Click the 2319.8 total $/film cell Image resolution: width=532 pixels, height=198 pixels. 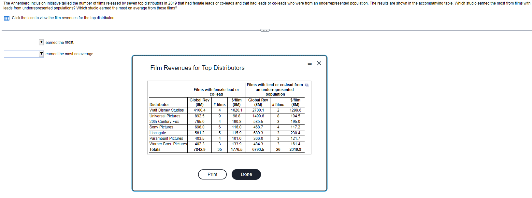(x=295, y=150)
